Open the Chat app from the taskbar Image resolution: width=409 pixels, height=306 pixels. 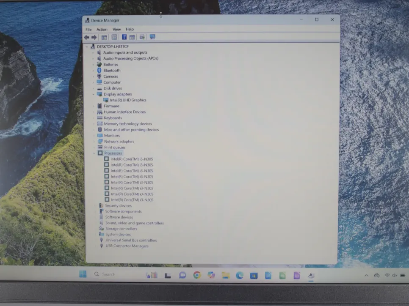[182, 275]
